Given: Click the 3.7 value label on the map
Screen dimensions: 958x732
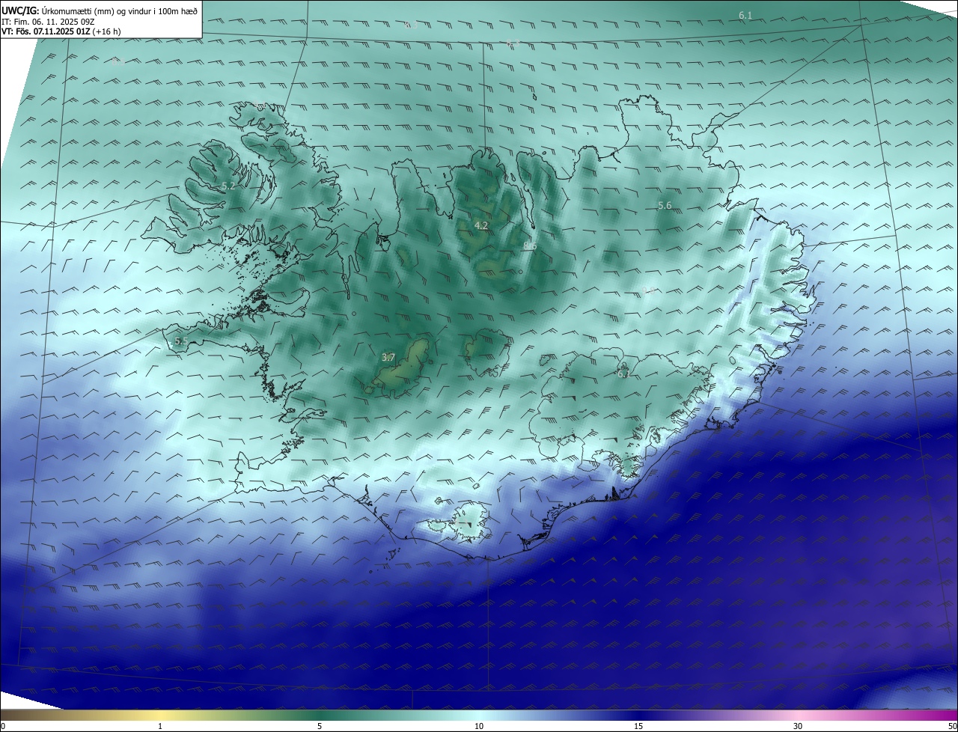Looking at the screenshot, I should (388, 358).
